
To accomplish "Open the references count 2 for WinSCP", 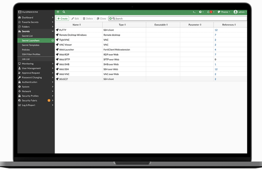I will click(215, 79).
